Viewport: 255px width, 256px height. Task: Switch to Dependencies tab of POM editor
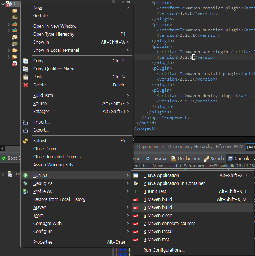tap(151, 147)
